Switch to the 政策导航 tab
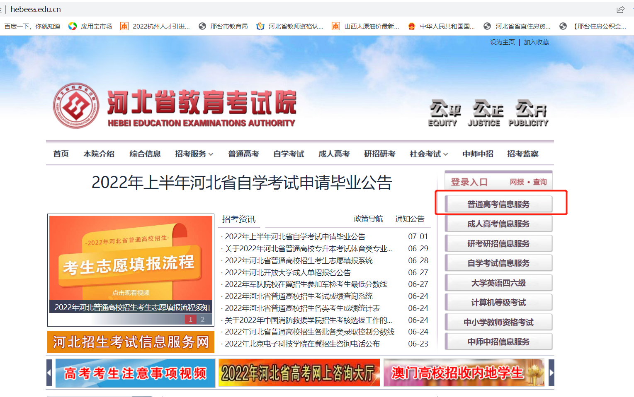 point(368,219)
